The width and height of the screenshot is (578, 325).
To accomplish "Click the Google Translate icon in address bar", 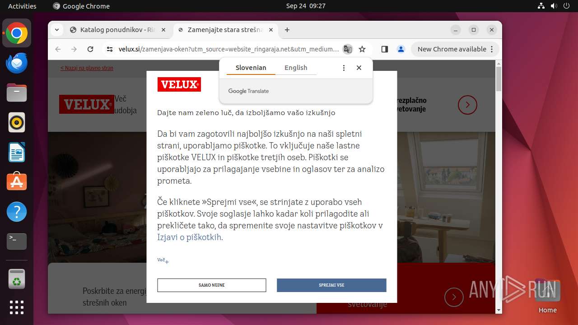I will 347,49.
